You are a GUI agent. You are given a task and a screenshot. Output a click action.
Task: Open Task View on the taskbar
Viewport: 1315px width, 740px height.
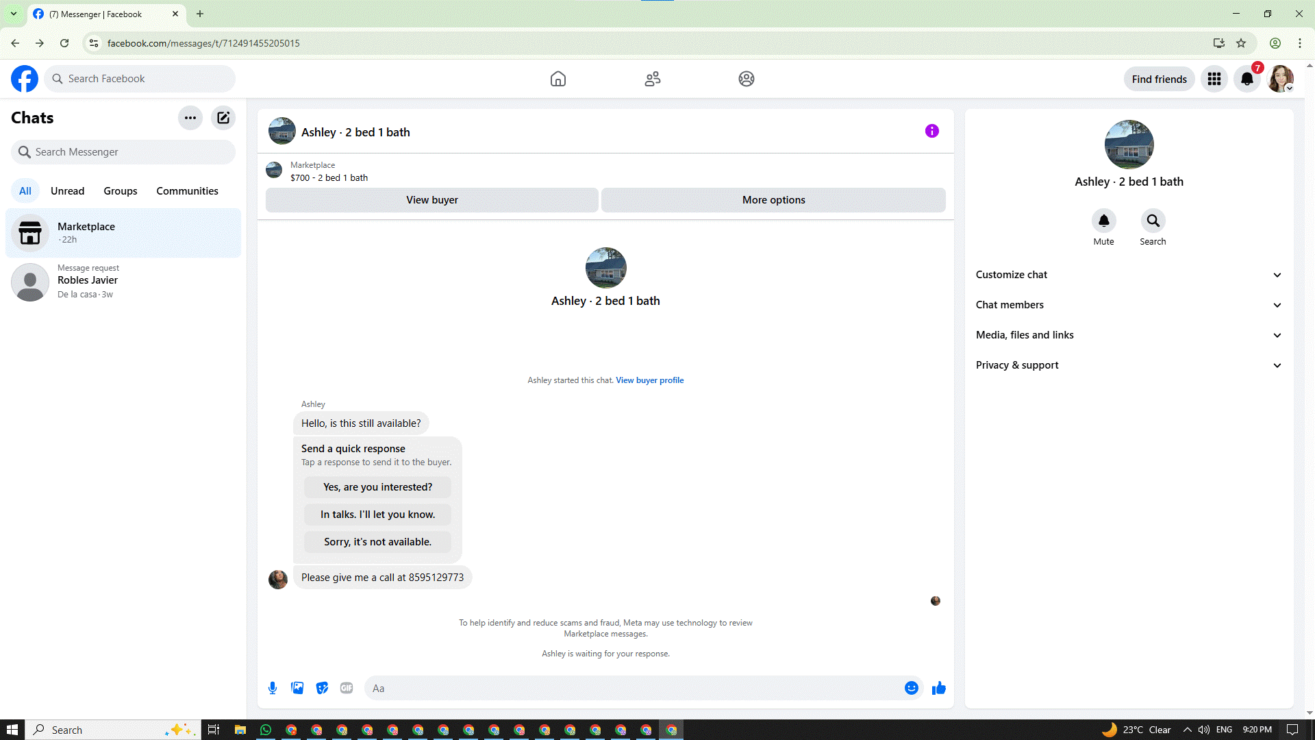tap(214, 730)
